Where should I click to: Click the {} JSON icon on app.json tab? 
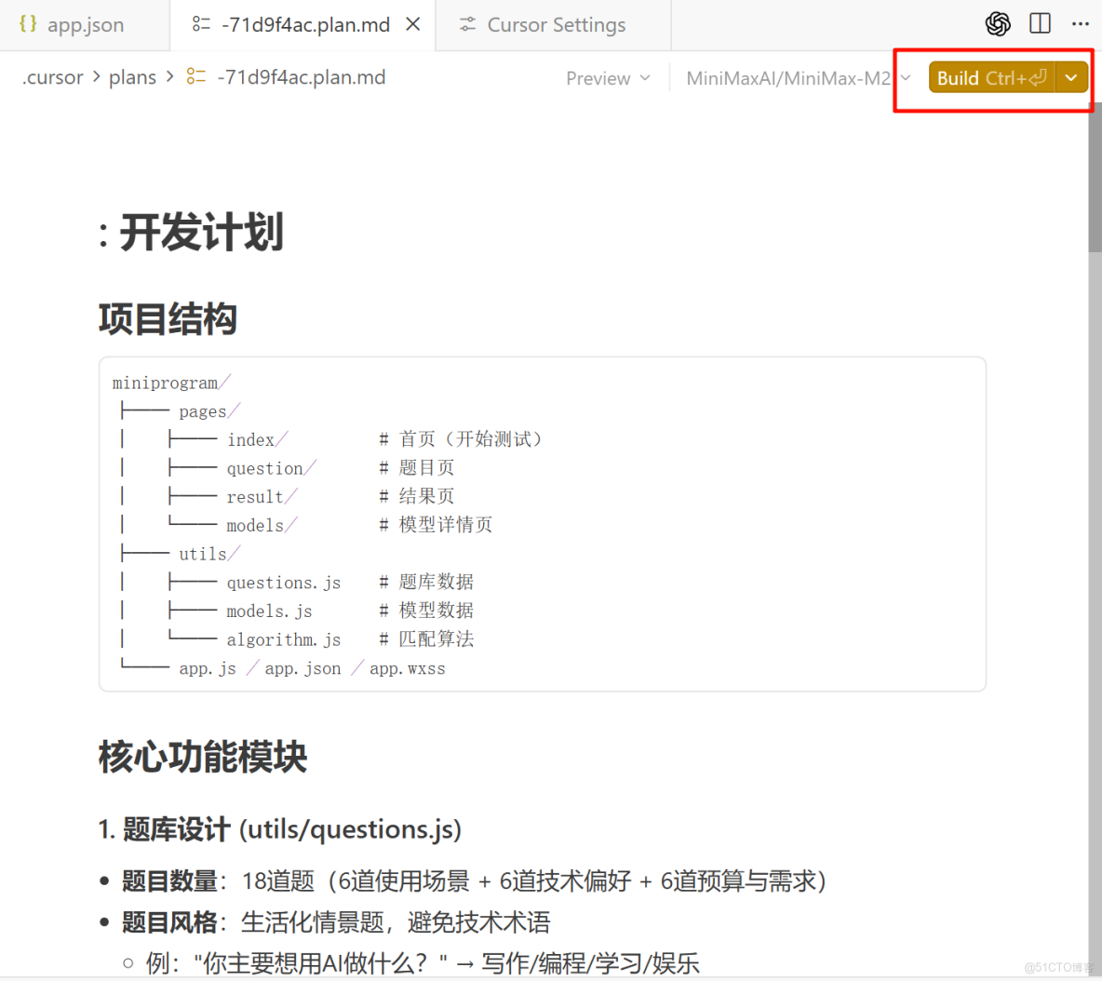point(28,24)
